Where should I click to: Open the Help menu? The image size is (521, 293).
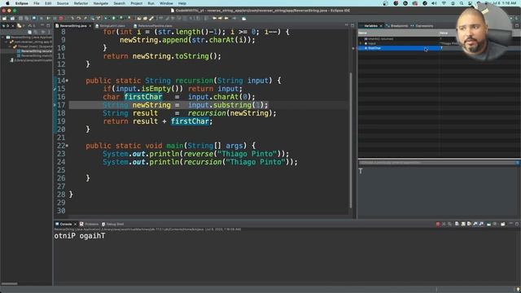[x=182, y=3]
